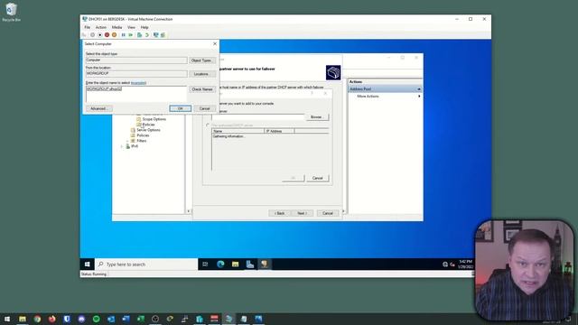578x325 pixels.
Task: Open Chrome in host taskbar
Action: pyautogui.click(x=37, y=319)
